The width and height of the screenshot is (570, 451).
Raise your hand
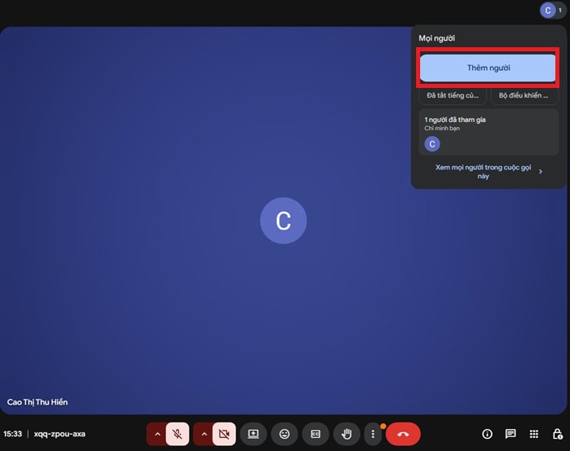click(346, 434)
